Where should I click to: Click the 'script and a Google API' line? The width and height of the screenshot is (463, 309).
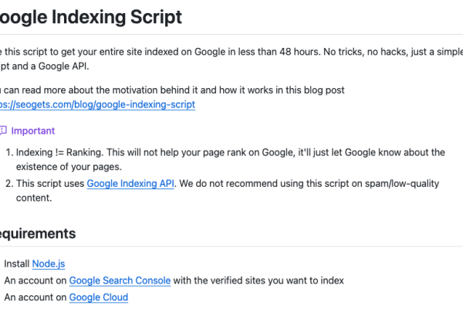pyautogui.click(x=44, y=66)
